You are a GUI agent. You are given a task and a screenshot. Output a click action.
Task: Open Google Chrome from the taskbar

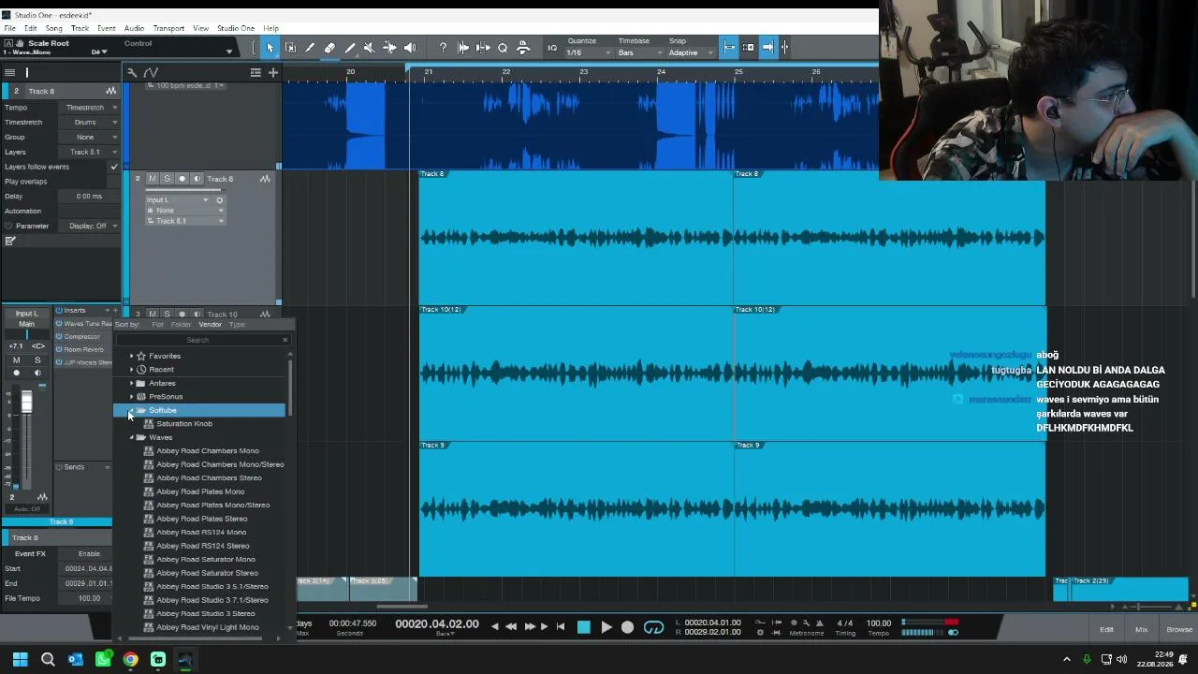pyautogui.click(x=130, y=659)
